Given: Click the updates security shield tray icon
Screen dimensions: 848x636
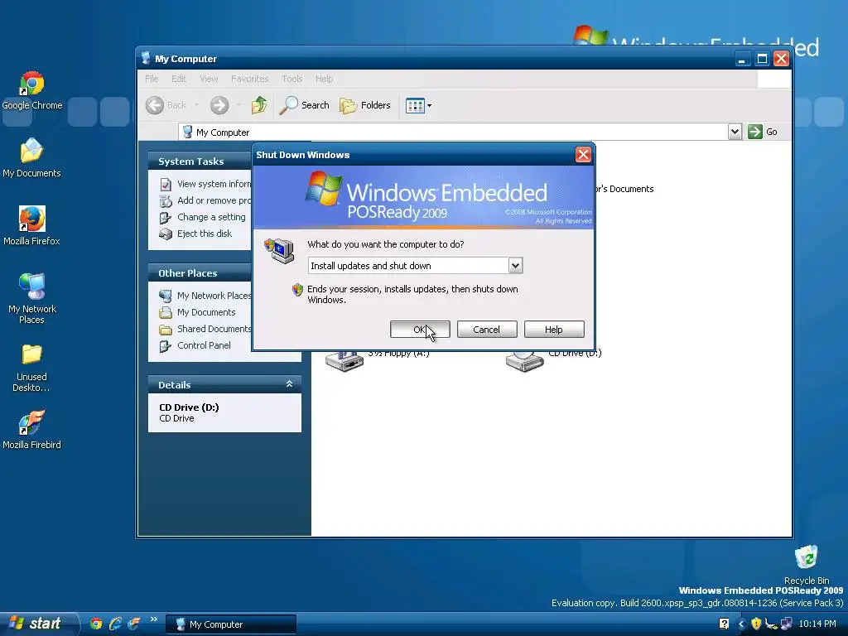Looking at the screenshot, I should (x=756, y=624).
